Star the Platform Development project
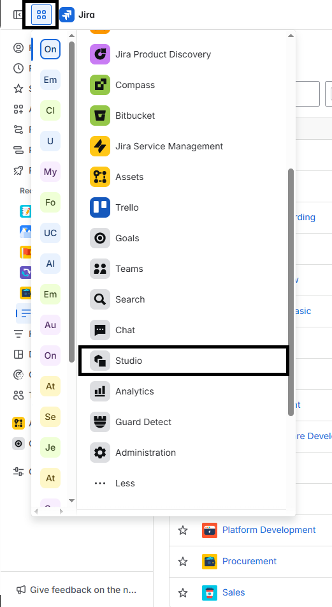 (183, 530)
